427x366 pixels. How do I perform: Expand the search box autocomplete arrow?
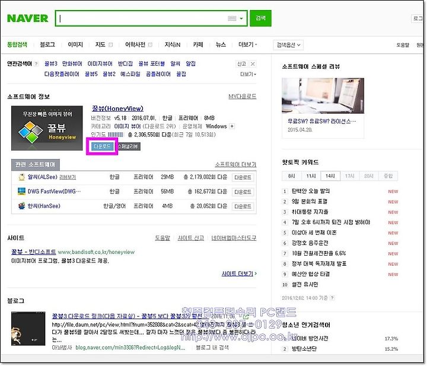tap(241, 18)
